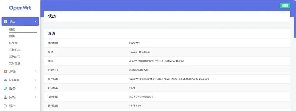Click the 运行时间 label
Screen dimensions: 296x111
tap(53, 106)
